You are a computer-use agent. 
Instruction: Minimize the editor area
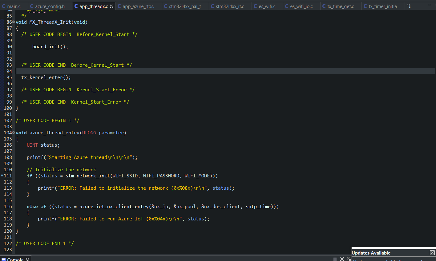pyautogui.click(x=429, y=5)
